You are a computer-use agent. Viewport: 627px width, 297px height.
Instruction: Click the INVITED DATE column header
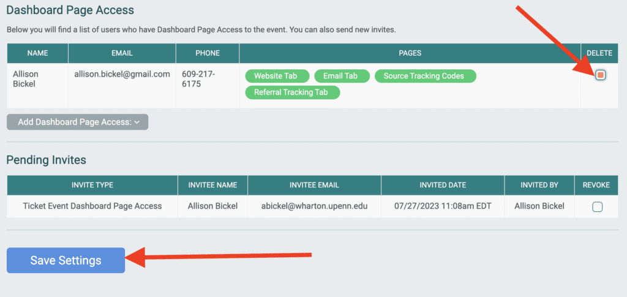point(443,185)
